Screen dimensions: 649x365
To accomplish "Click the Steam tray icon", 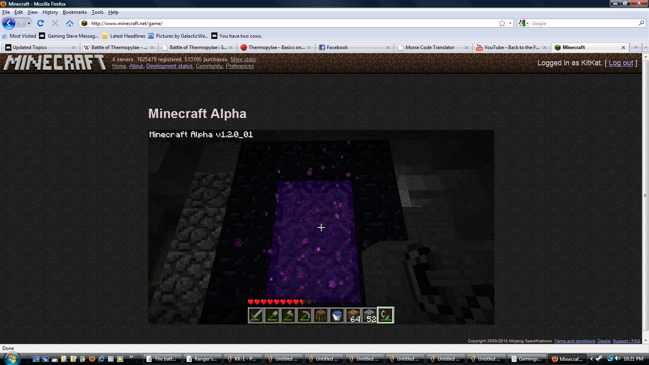I will 599,359.
